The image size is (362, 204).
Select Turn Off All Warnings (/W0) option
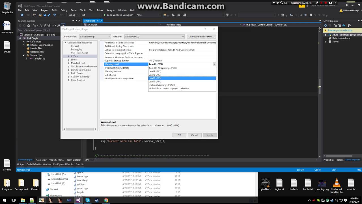click(182, 68)
